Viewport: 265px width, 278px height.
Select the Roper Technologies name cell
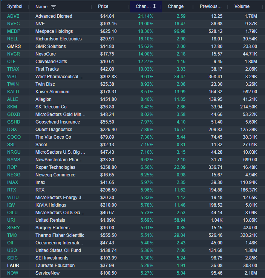[55, 167]
